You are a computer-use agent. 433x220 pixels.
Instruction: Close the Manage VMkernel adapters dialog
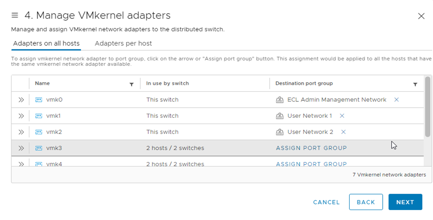tap(422, 16)
